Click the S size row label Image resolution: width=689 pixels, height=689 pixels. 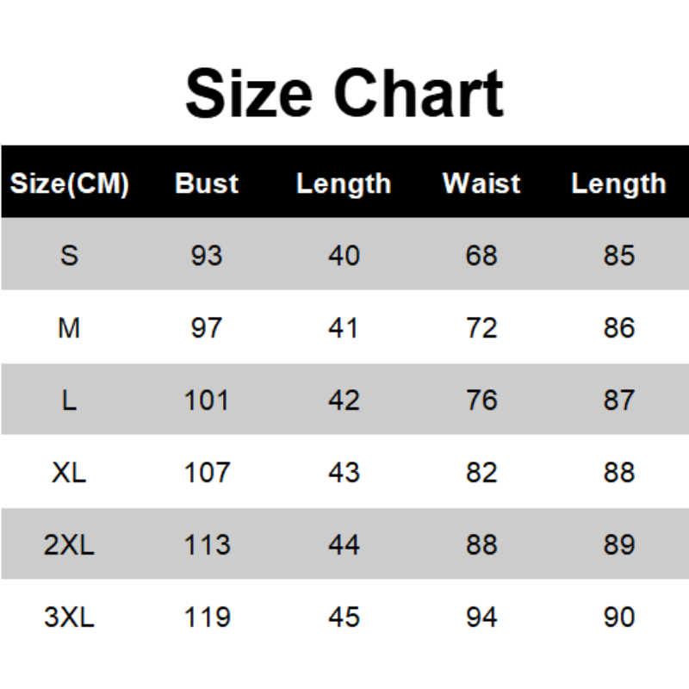(69, 256)
